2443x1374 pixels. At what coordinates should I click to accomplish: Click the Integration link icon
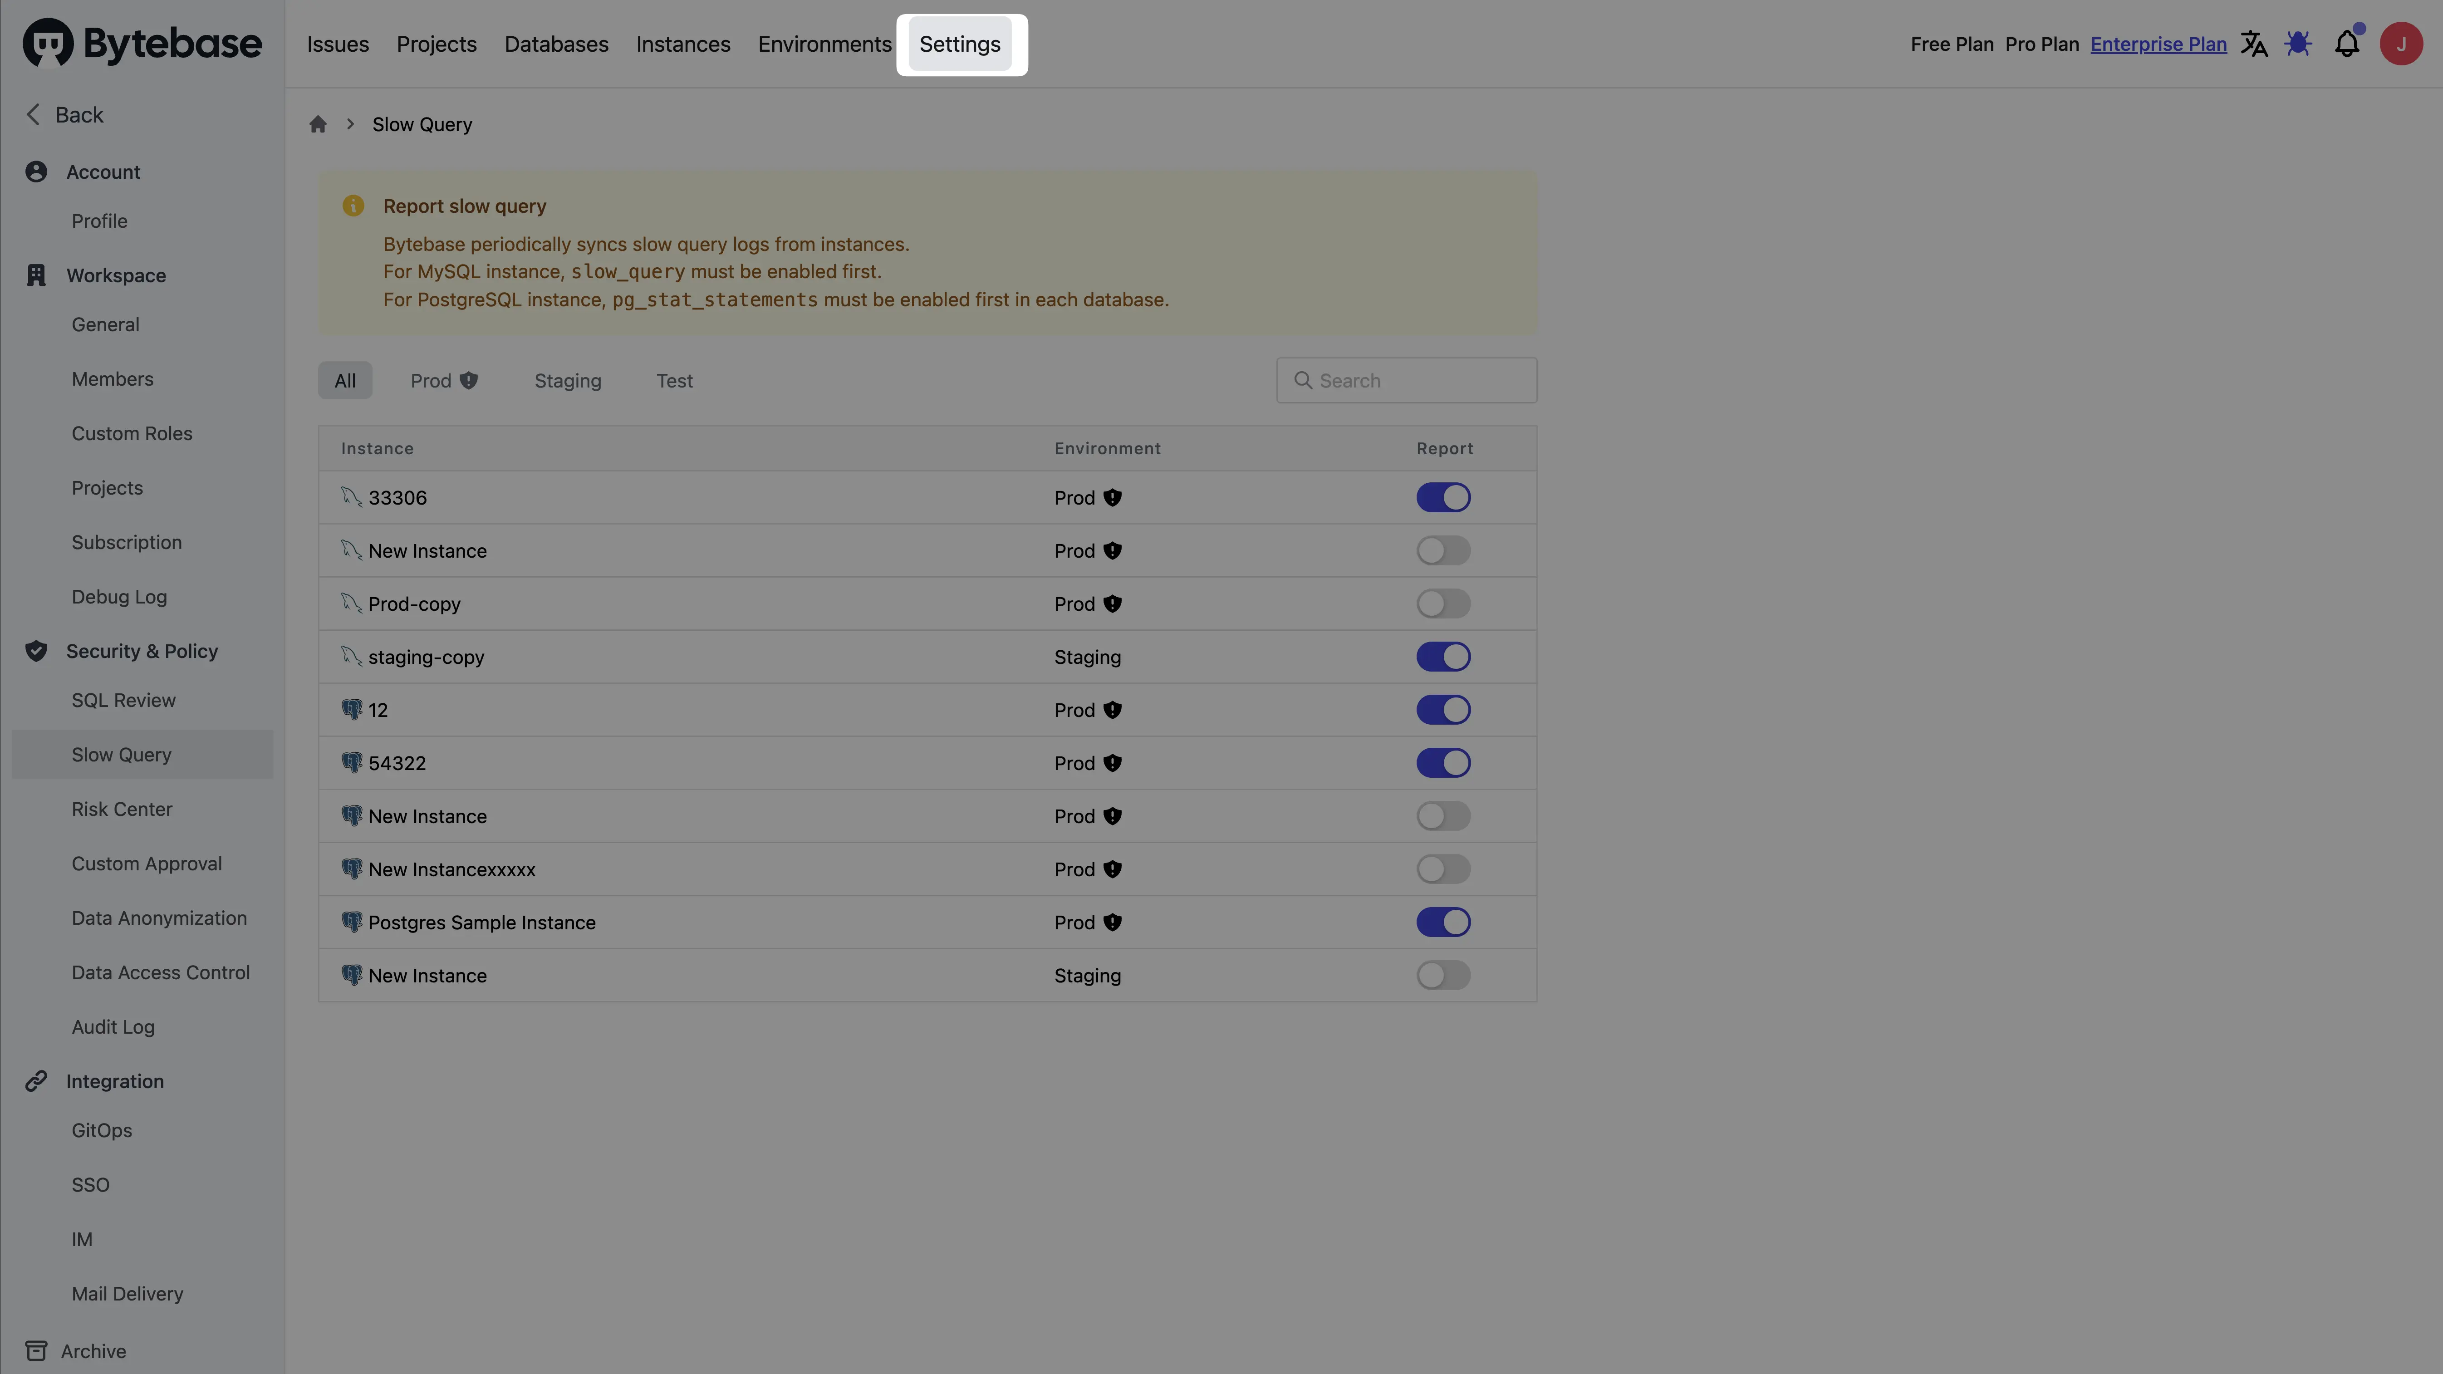[36, 1081]
